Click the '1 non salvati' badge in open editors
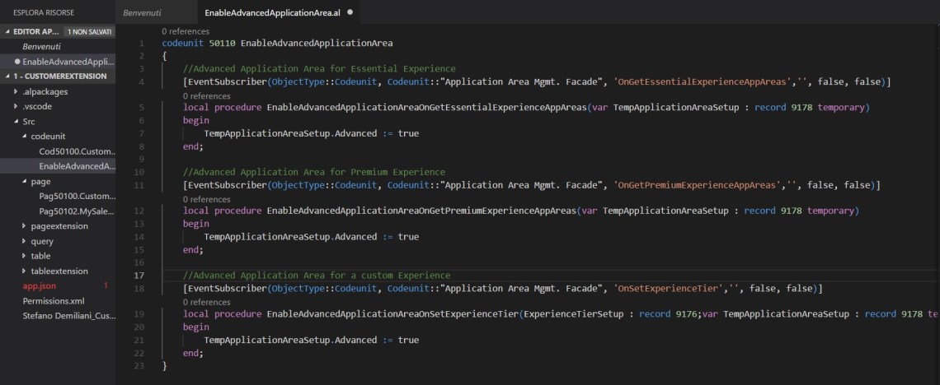Viewport: 940px width, 385px height. click(90, 31)
